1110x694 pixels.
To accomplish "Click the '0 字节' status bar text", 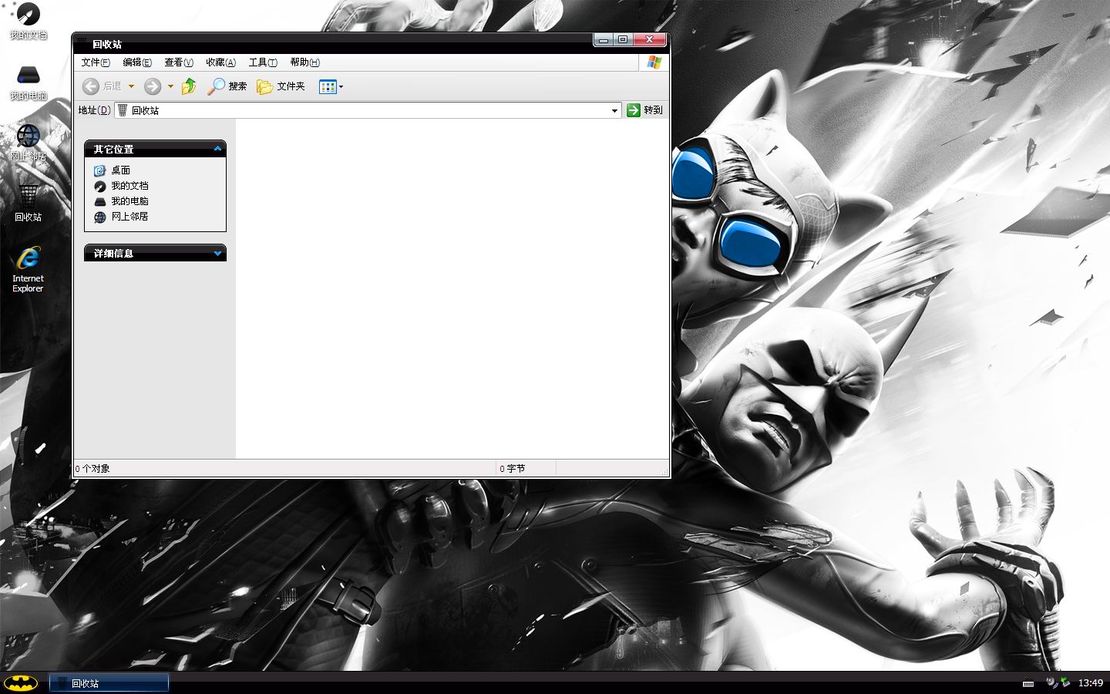I will click(x=512, y=469).
